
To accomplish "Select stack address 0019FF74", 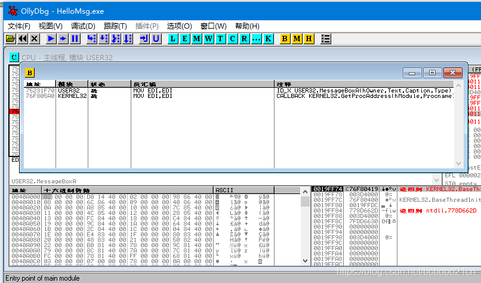I will [328, 189].
